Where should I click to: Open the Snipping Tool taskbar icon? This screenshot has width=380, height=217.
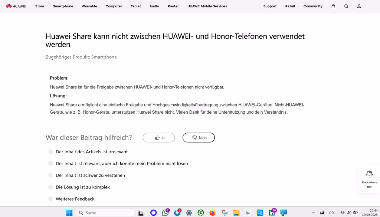pyautogui.click(x=225, y=213)
